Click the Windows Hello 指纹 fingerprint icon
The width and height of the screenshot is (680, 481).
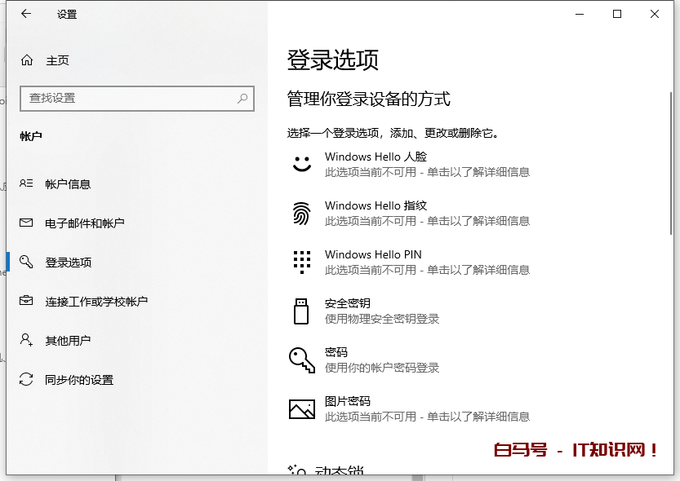301,213
